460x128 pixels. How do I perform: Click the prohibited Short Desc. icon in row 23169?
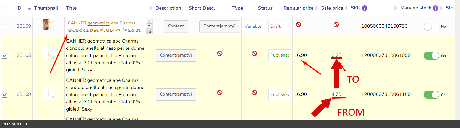click(220, 93)
